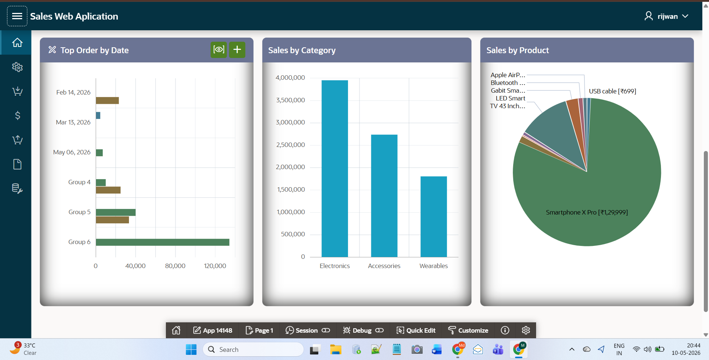Screen dimensions: 709x360
Task: Click the user profile icon
Action: (648, 16)
